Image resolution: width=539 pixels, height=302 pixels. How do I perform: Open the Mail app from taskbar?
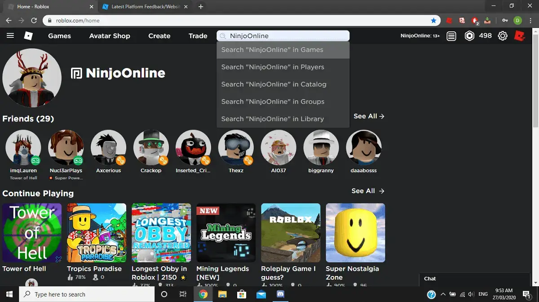click(x=261, y=294)
